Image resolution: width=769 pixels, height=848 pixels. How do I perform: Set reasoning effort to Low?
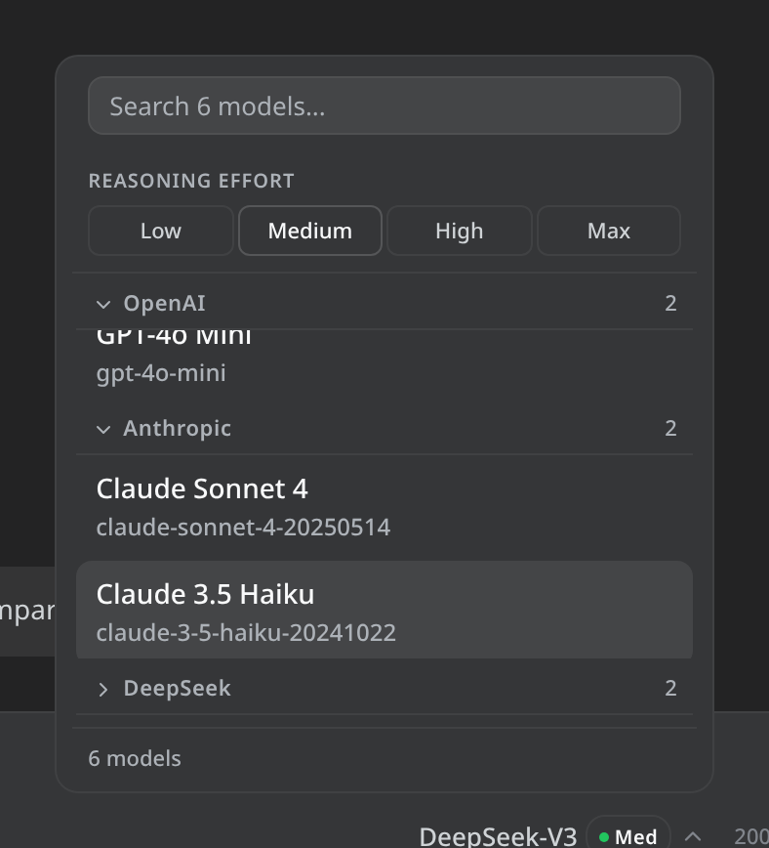pos(160,231)
